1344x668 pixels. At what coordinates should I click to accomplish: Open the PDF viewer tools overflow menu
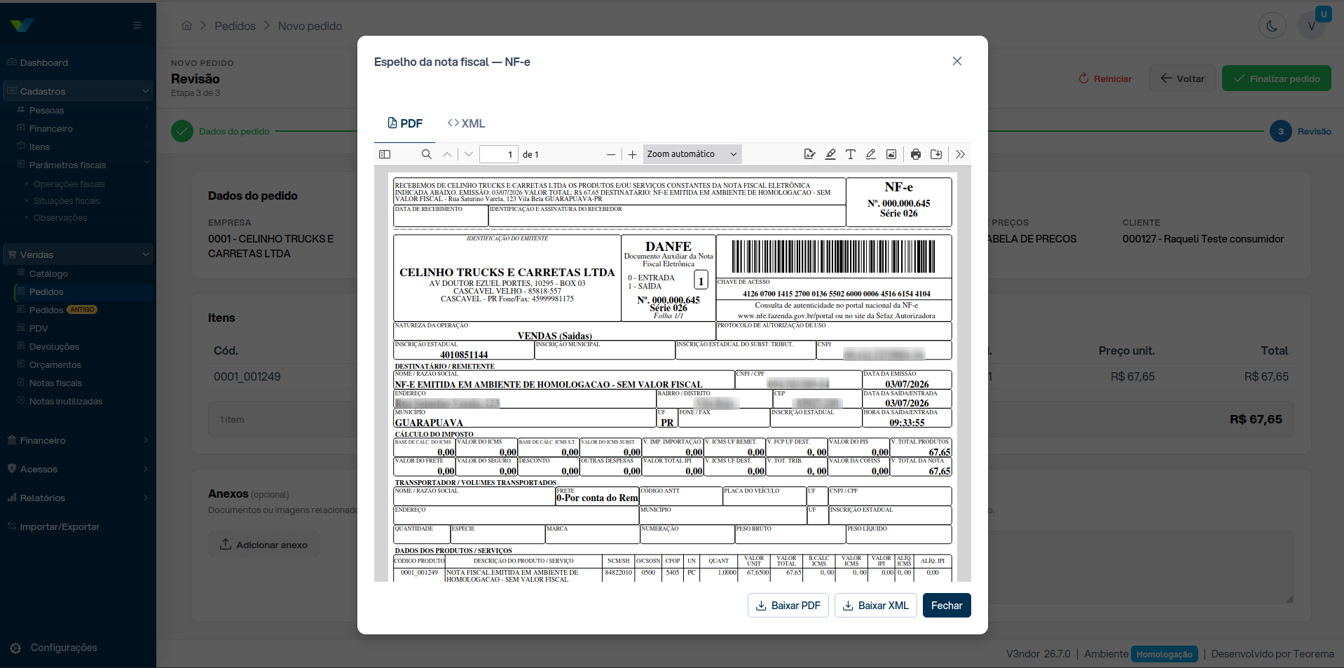coord(961,154)
